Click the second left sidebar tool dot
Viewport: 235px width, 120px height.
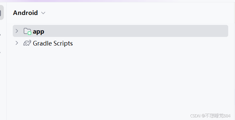click(x=0, y=35)
